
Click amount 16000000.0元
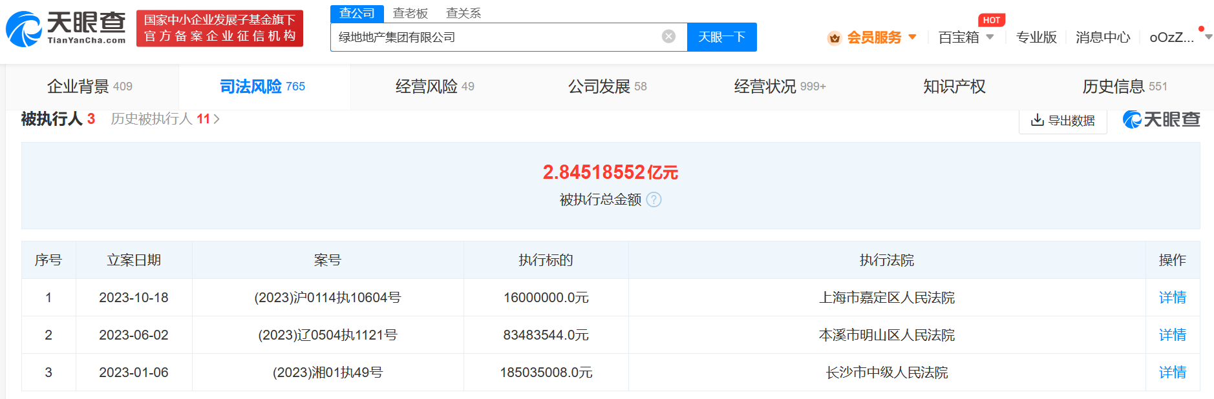(x=546, y=298)
